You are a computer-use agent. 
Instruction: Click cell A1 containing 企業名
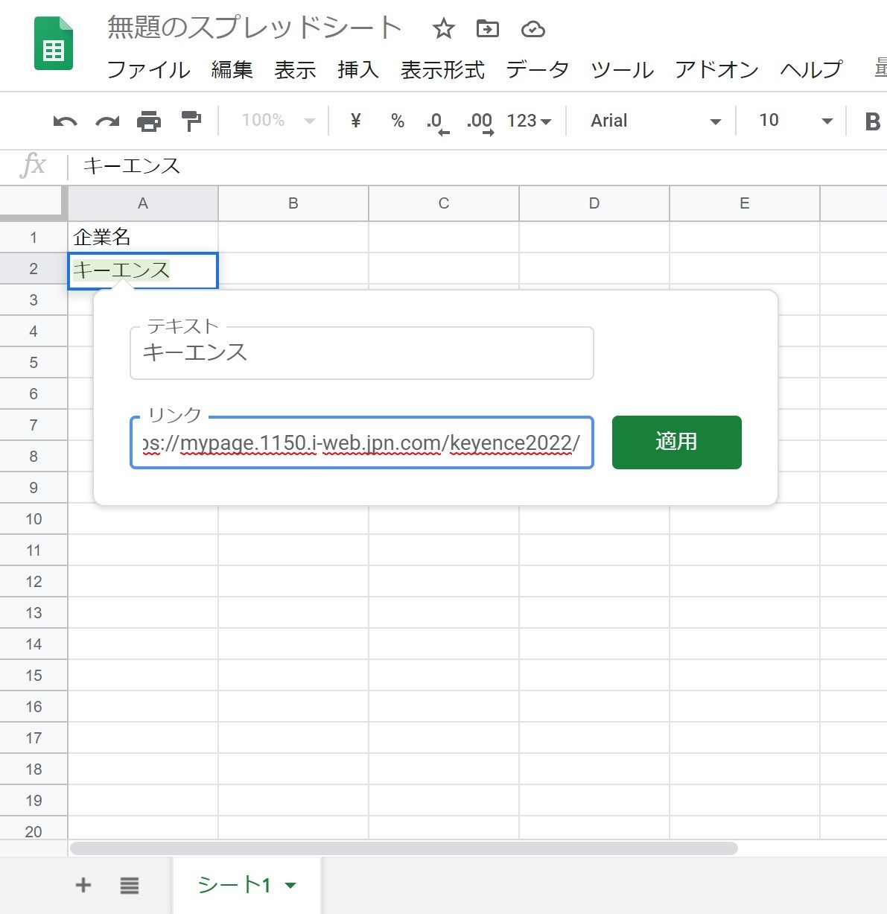(143, 238)
